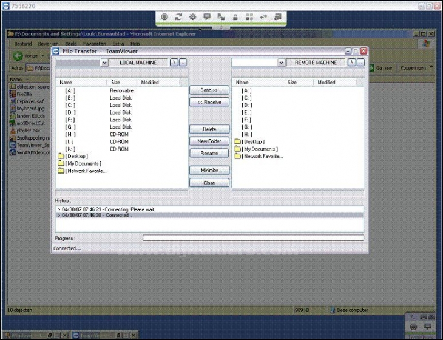The width and height of the screenshot is (443, 340).
Task: Open Bewerken menu in the Explorer window
Action: click(48, 44)
